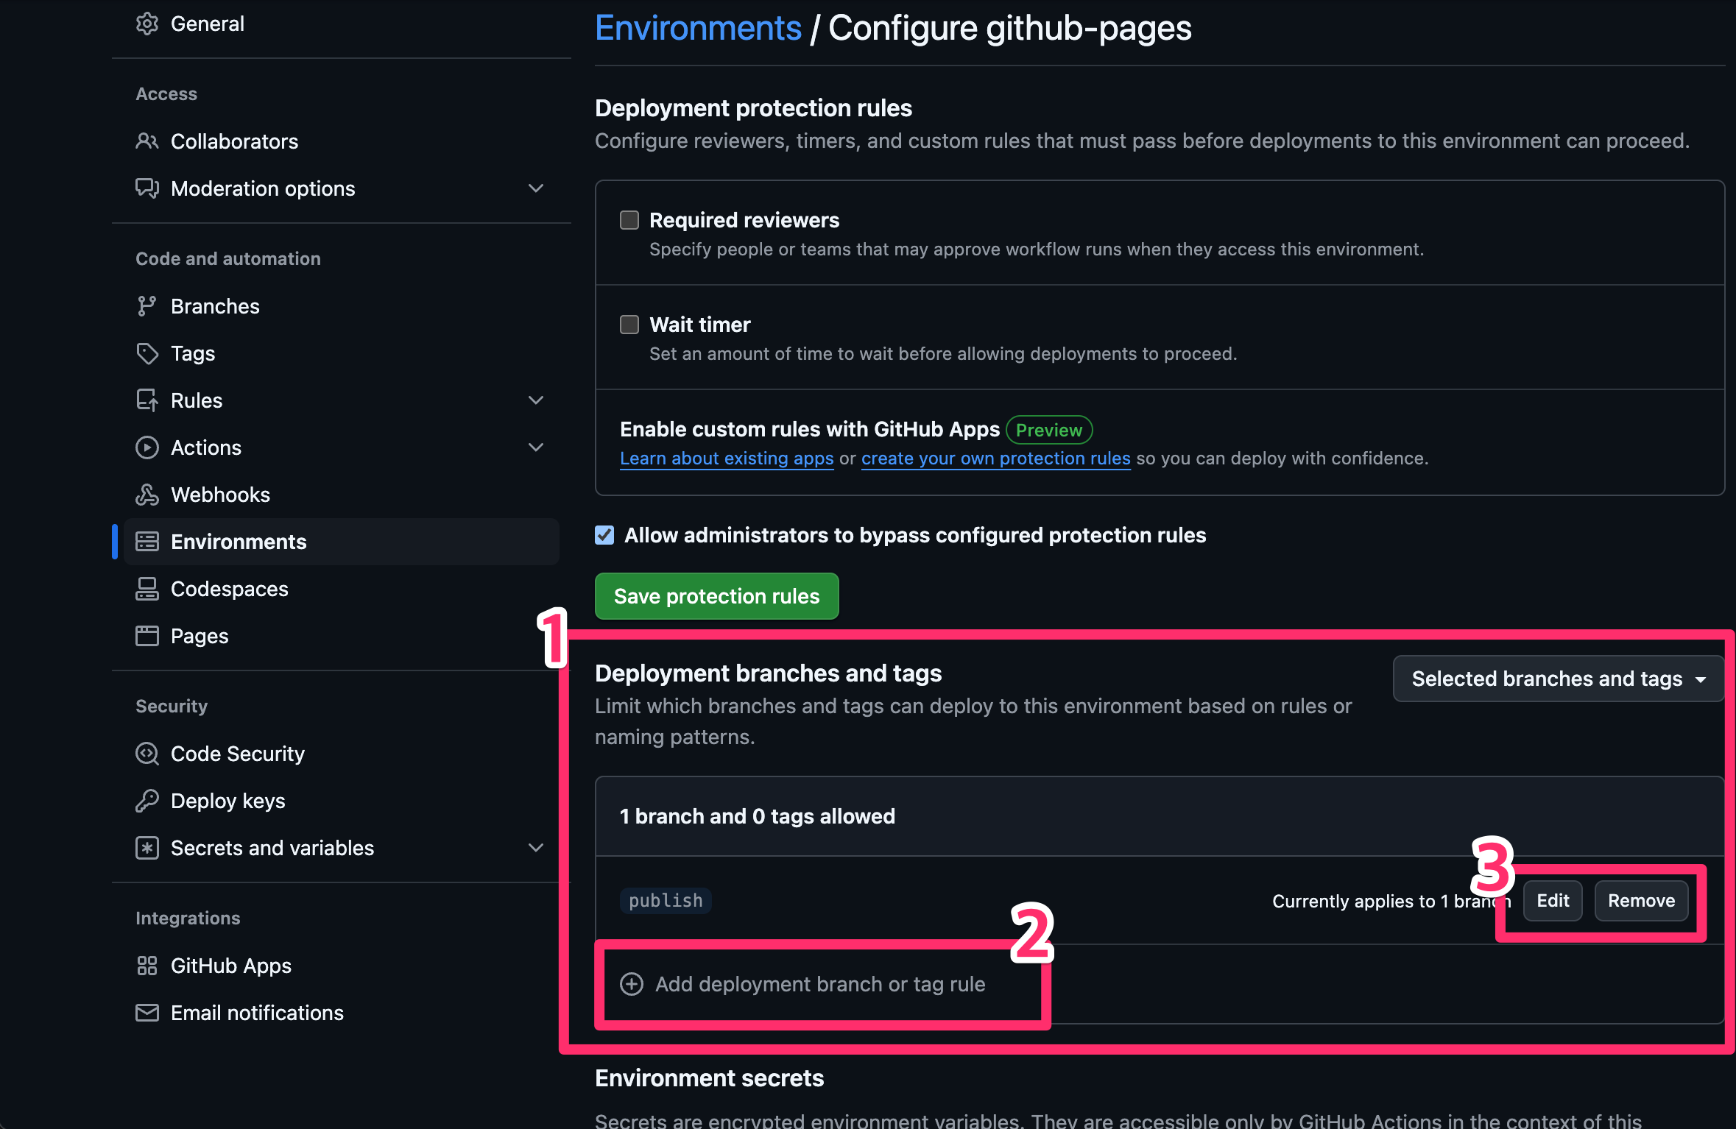Click the Save protection rules button
The image size is (1736, 1129).
pyautogui.click(x=716, y=596)
